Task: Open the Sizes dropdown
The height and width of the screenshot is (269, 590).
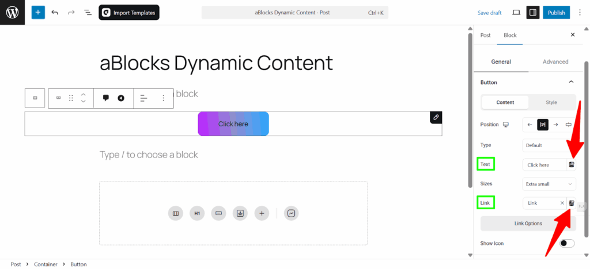Action: [x=549, y=184]
